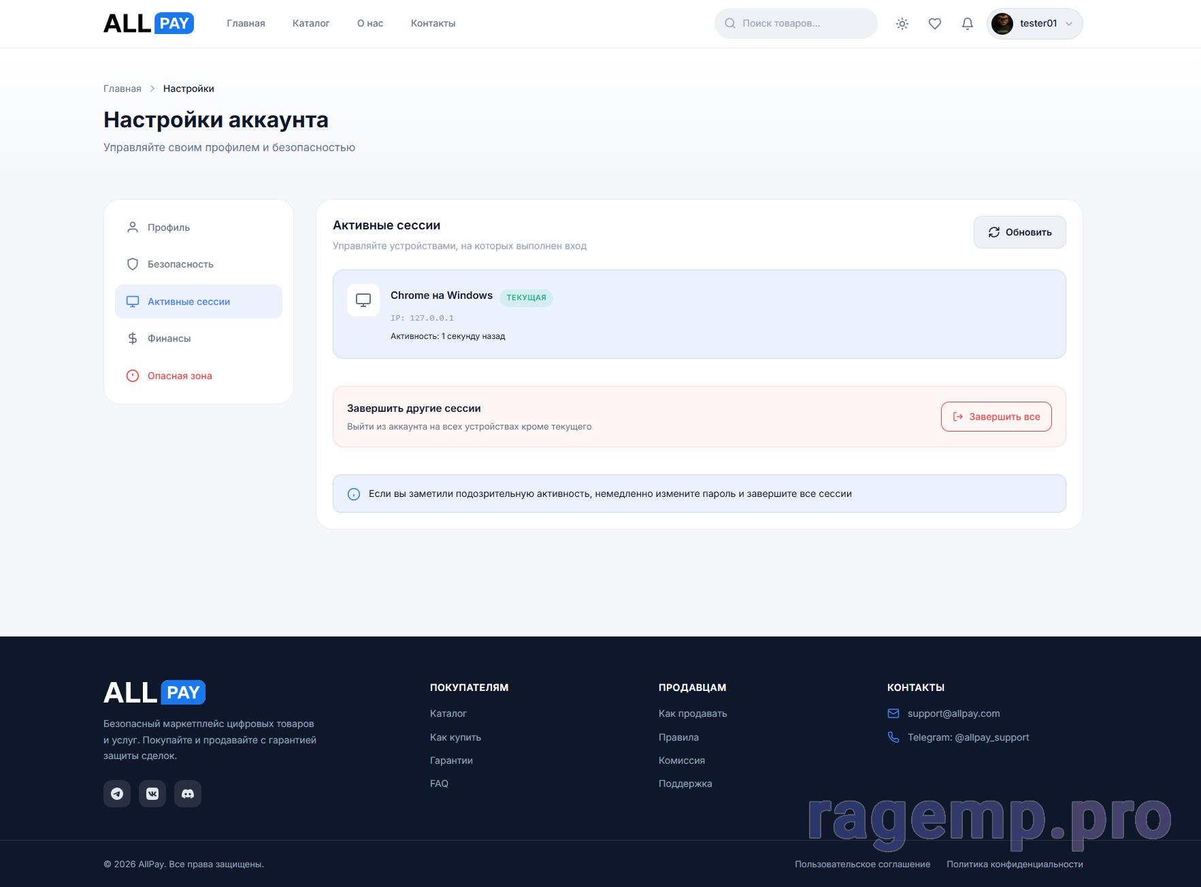Click the Главная breadcrumb link

pyautogui.click(x=122, y=88)
